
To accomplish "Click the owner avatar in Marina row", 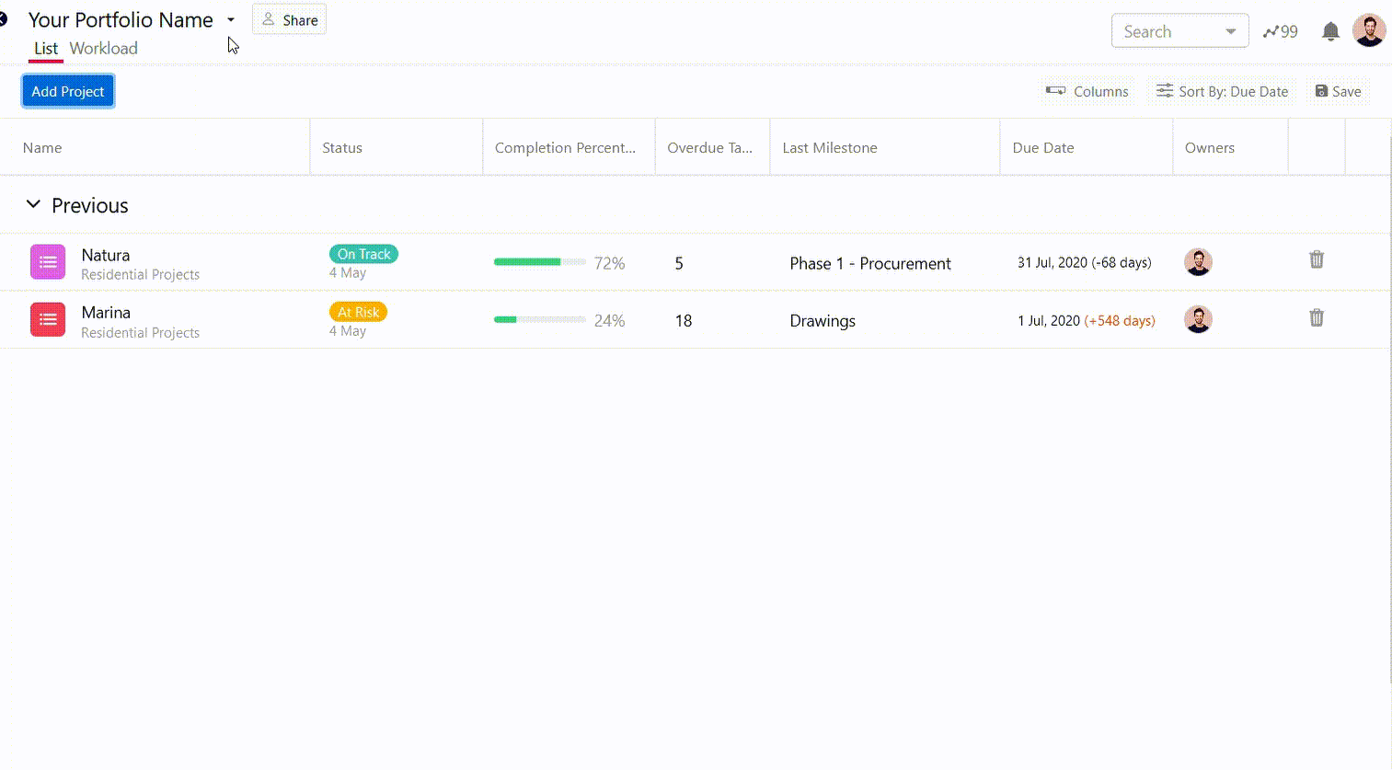I will [x=1198, y=320].
